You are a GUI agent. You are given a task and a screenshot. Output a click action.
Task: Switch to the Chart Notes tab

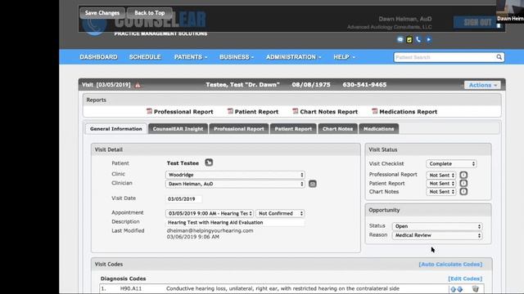coord(338,129)
